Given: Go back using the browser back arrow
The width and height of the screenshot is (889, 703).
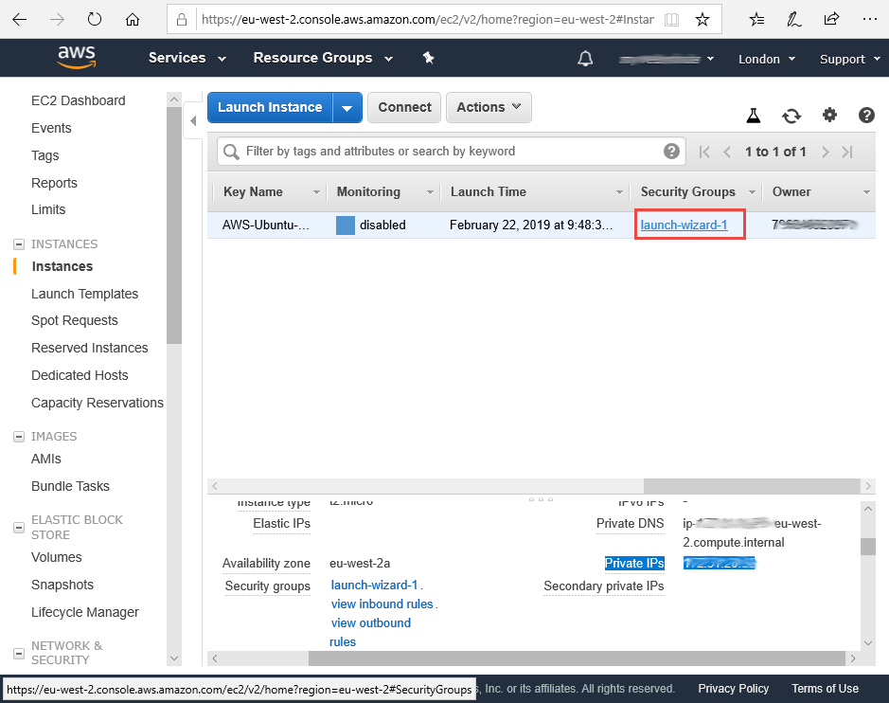Looking at the screenshot, I should point(19,19).
